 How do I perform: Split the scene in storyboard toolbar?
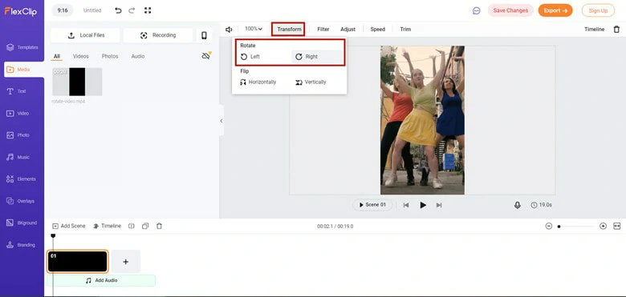click(x=132, y=226)
